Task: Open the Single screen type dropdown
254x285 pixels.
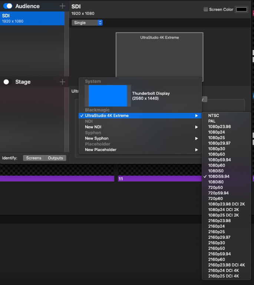Action: [87, 23]
